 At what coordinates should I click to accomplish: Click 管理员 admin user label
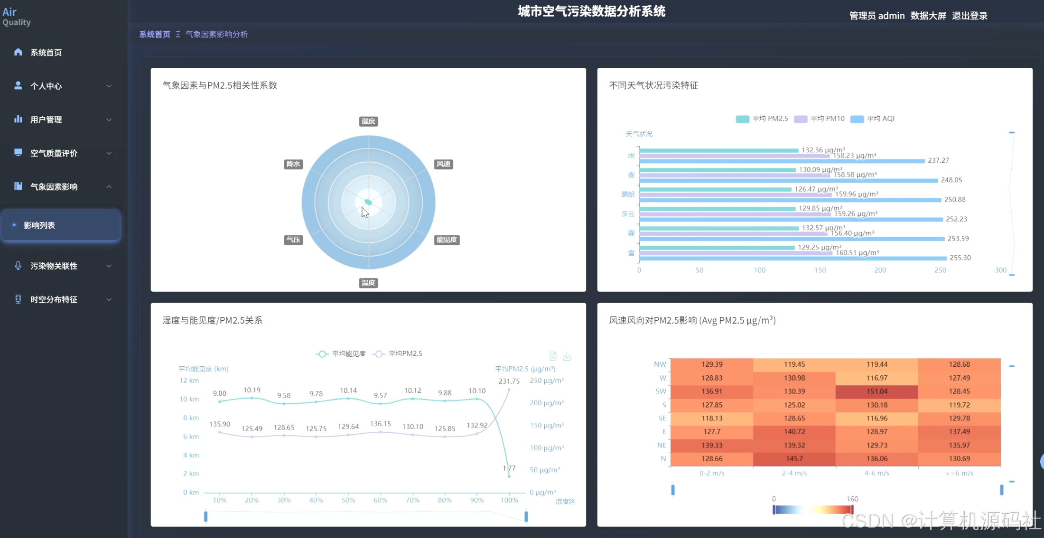(x=877, y=16)
